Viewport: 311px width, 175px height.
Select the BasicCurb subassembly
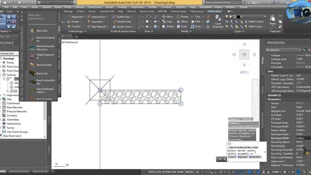pos(39,73)
